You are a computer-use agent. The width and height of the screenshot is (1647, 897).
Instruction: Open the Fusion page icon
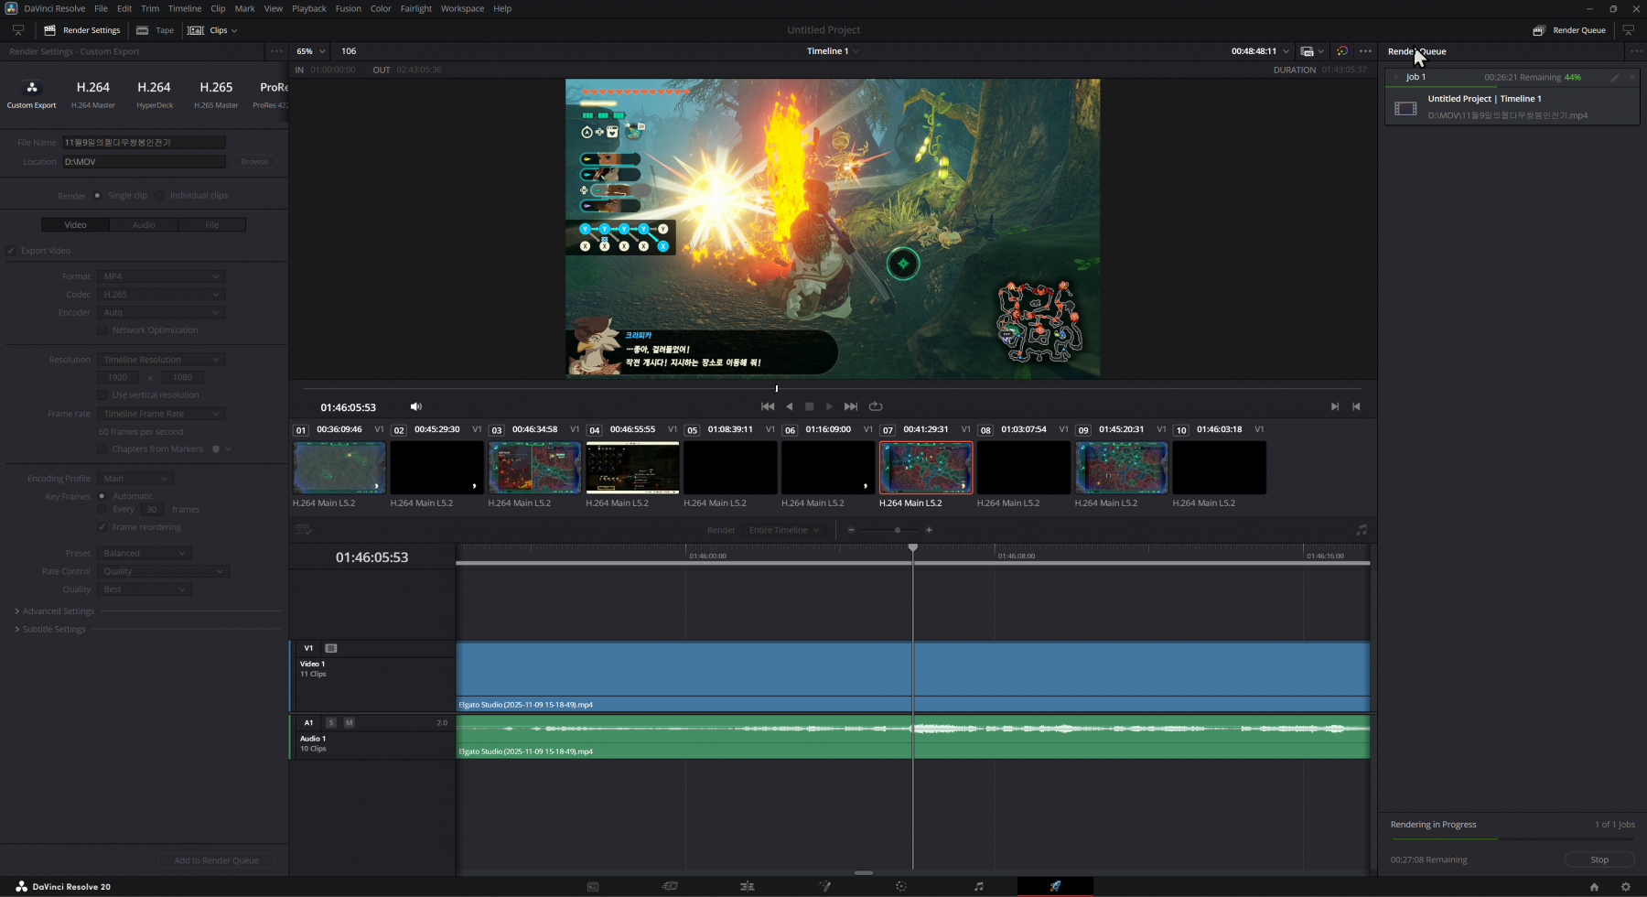coord(824,886)
